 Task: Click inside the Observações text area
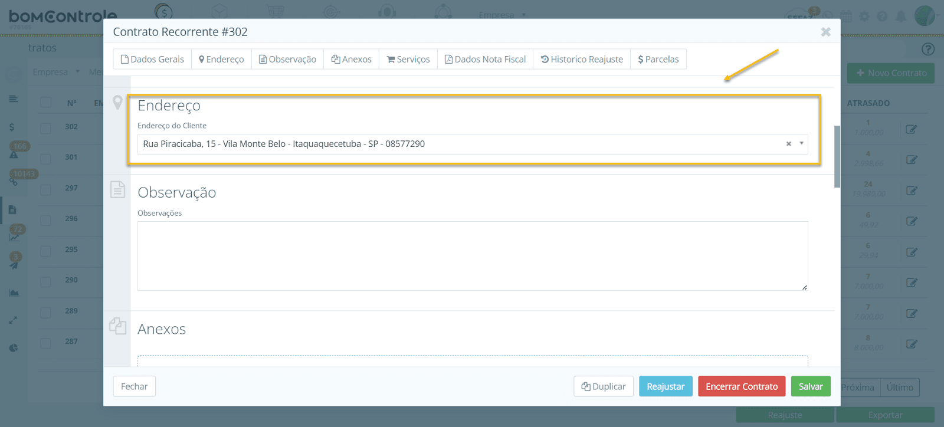[473, 256]
